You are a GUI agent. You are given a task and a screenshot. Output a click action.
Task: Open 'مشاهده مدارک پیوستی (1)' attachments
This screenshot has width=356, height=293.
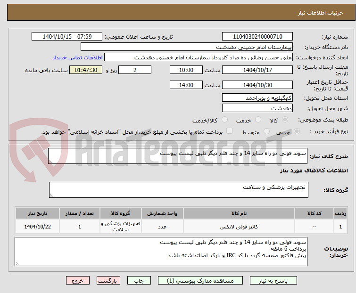click(200, 281)
